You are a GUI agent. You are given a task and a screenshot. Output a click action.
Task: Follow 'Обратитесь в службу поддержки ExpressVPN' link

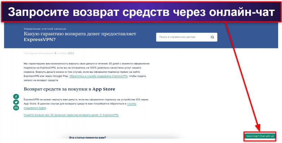point(98,76)
